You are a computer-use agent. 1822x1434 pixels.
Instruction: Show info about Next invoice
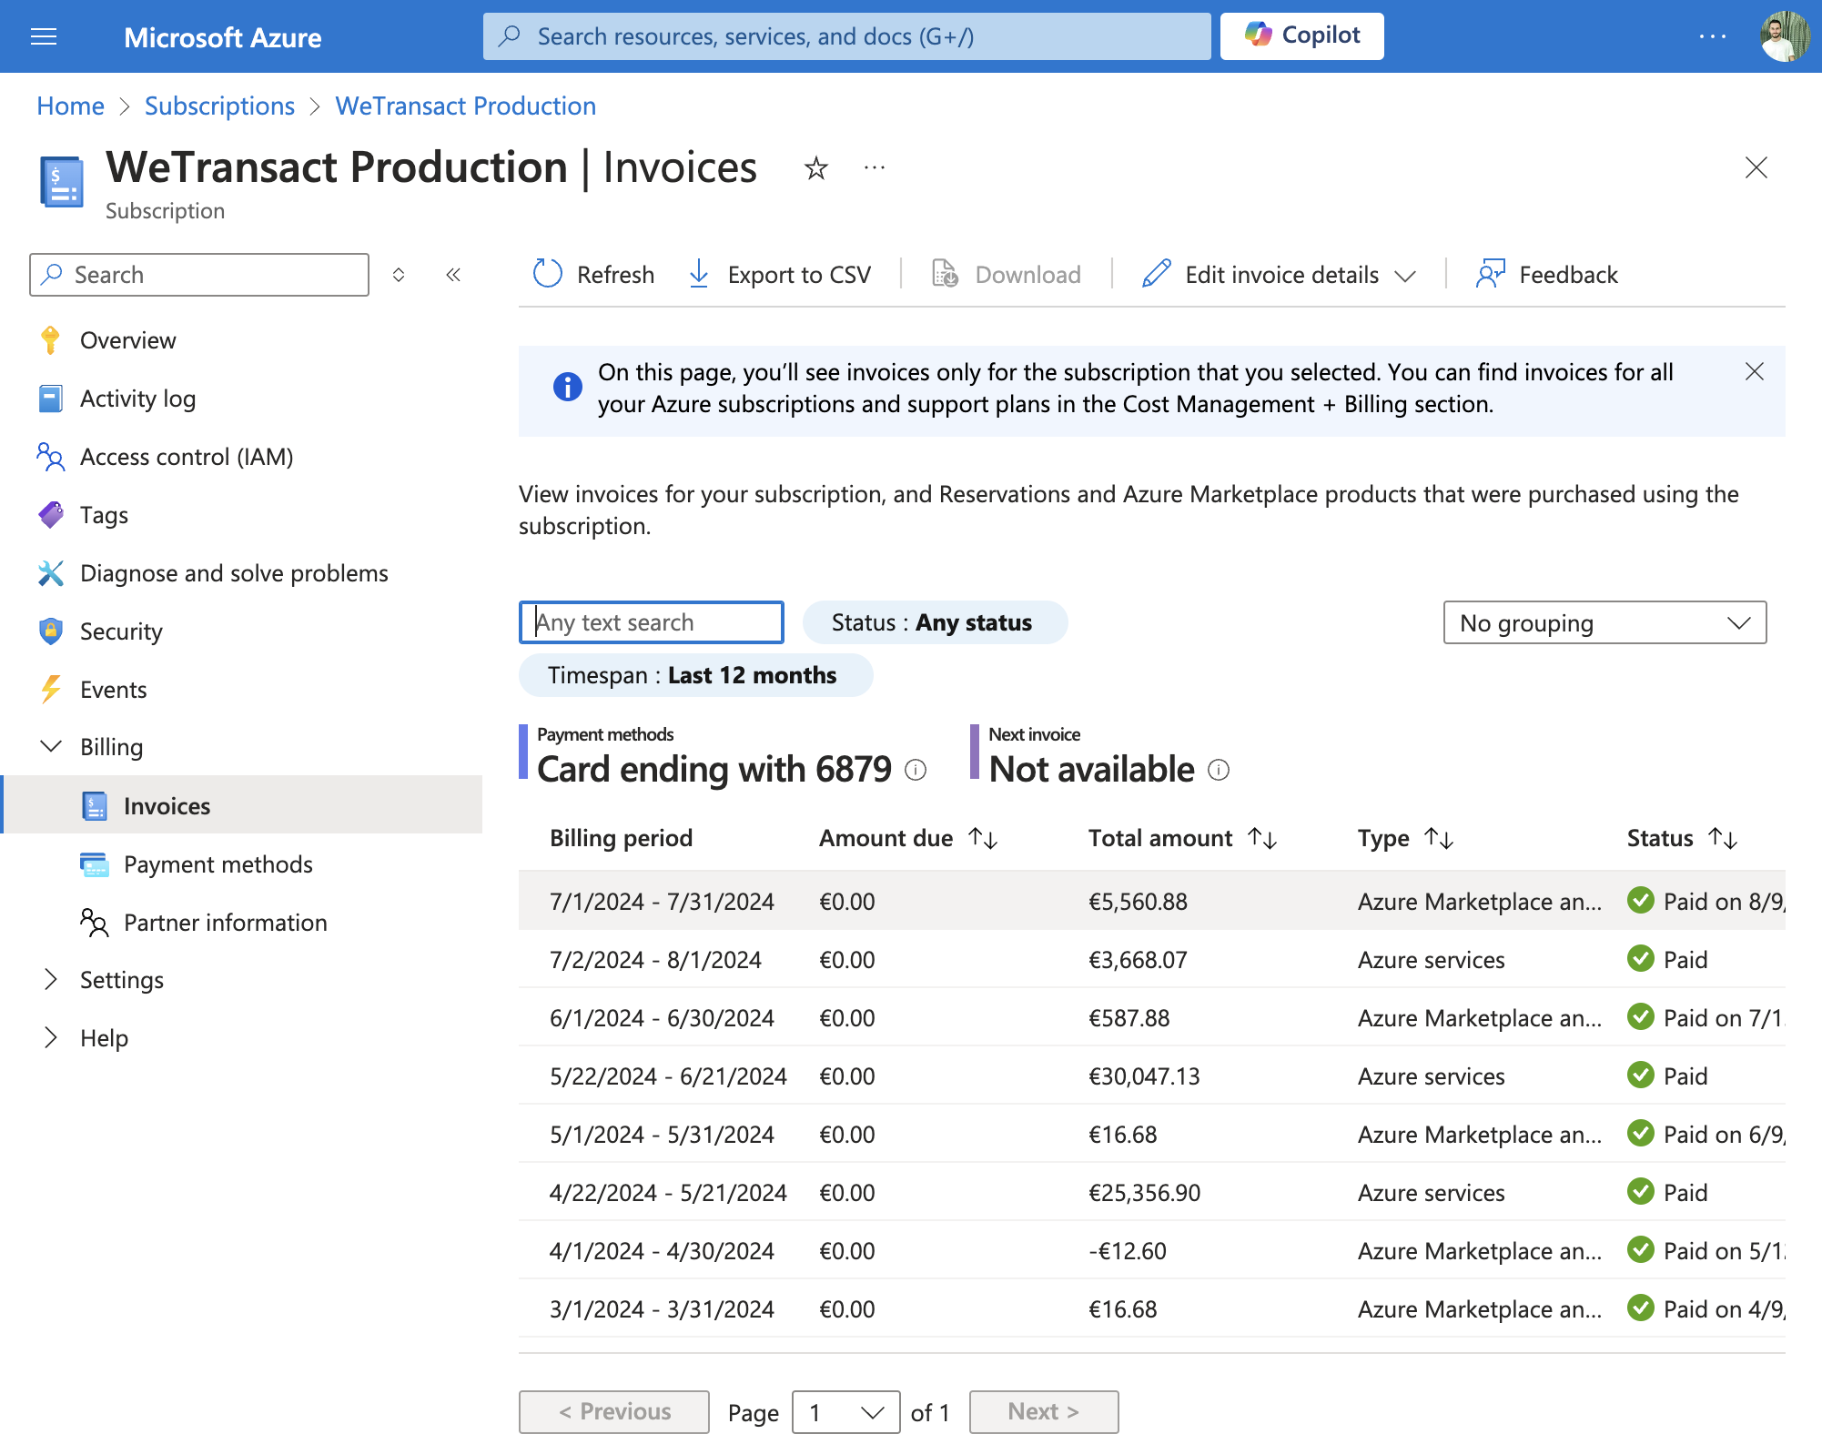click(1219, 771)
